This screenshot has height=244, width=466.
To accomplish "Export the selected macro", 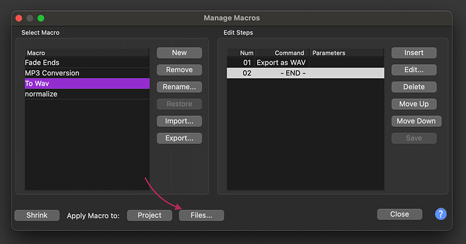I will click(179, 138).
